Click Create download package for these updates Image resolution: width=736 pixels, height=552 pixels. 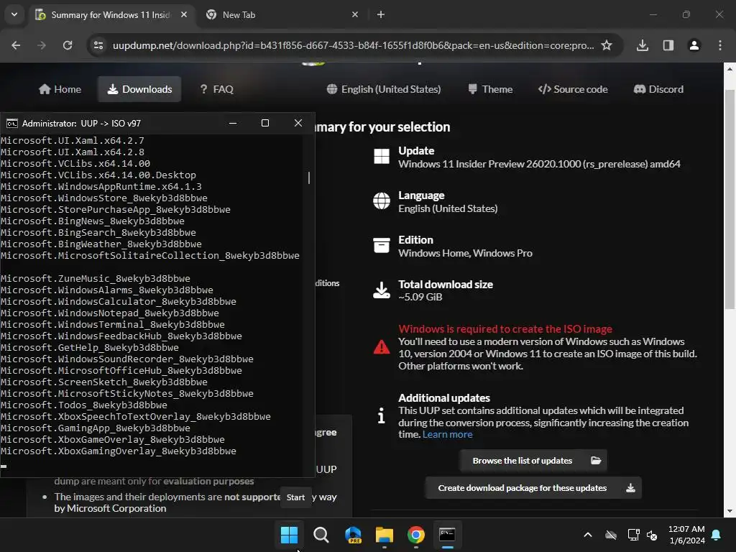(x=533, y=488)
